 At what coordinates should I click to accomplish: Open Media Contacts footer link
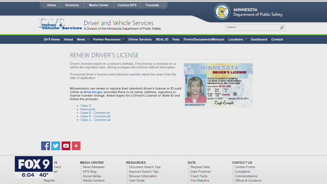click(x=94, y=180)
